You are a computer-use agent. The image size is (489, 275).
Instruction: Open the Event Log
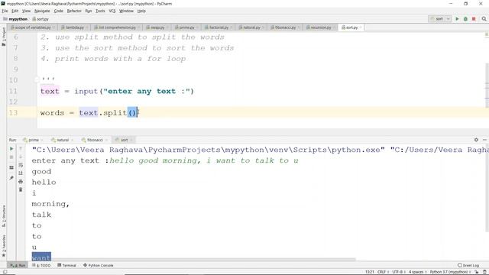coord(468,265)
